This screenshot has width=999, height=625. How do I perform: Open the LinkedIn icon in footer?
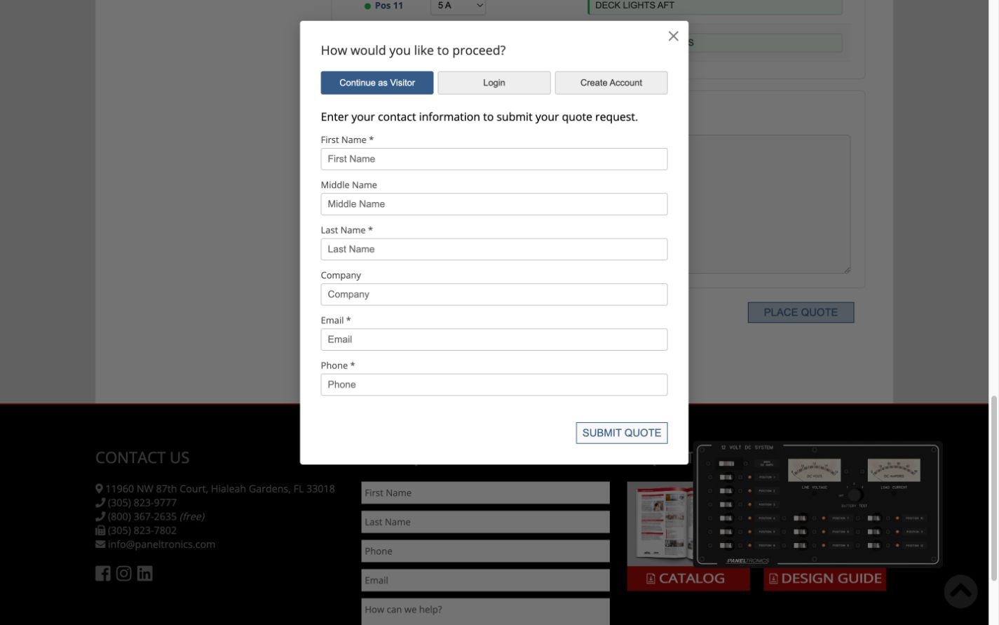coord(145,573)
